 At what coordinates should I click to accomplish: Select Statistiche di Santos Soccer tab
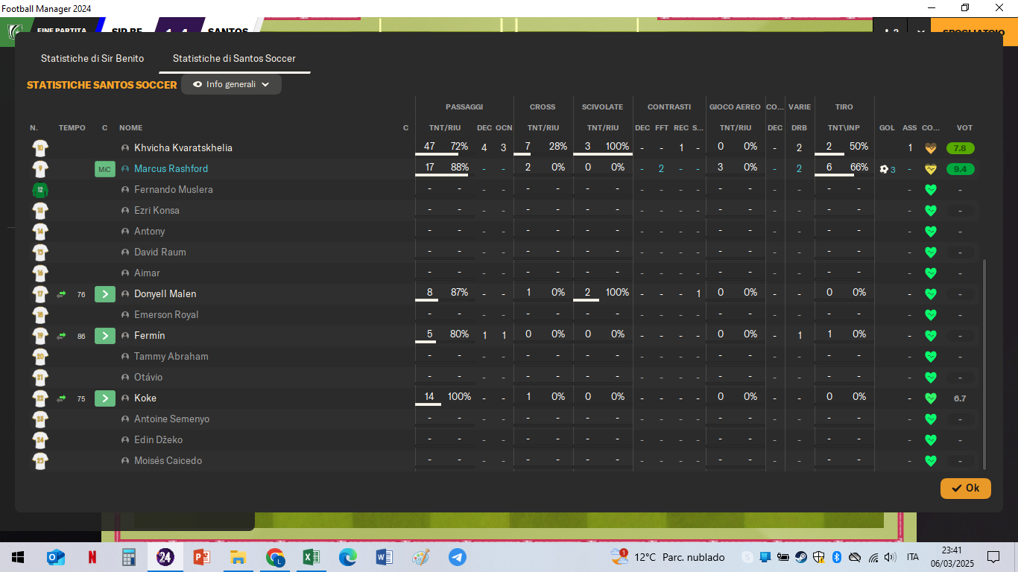point(234,58)
